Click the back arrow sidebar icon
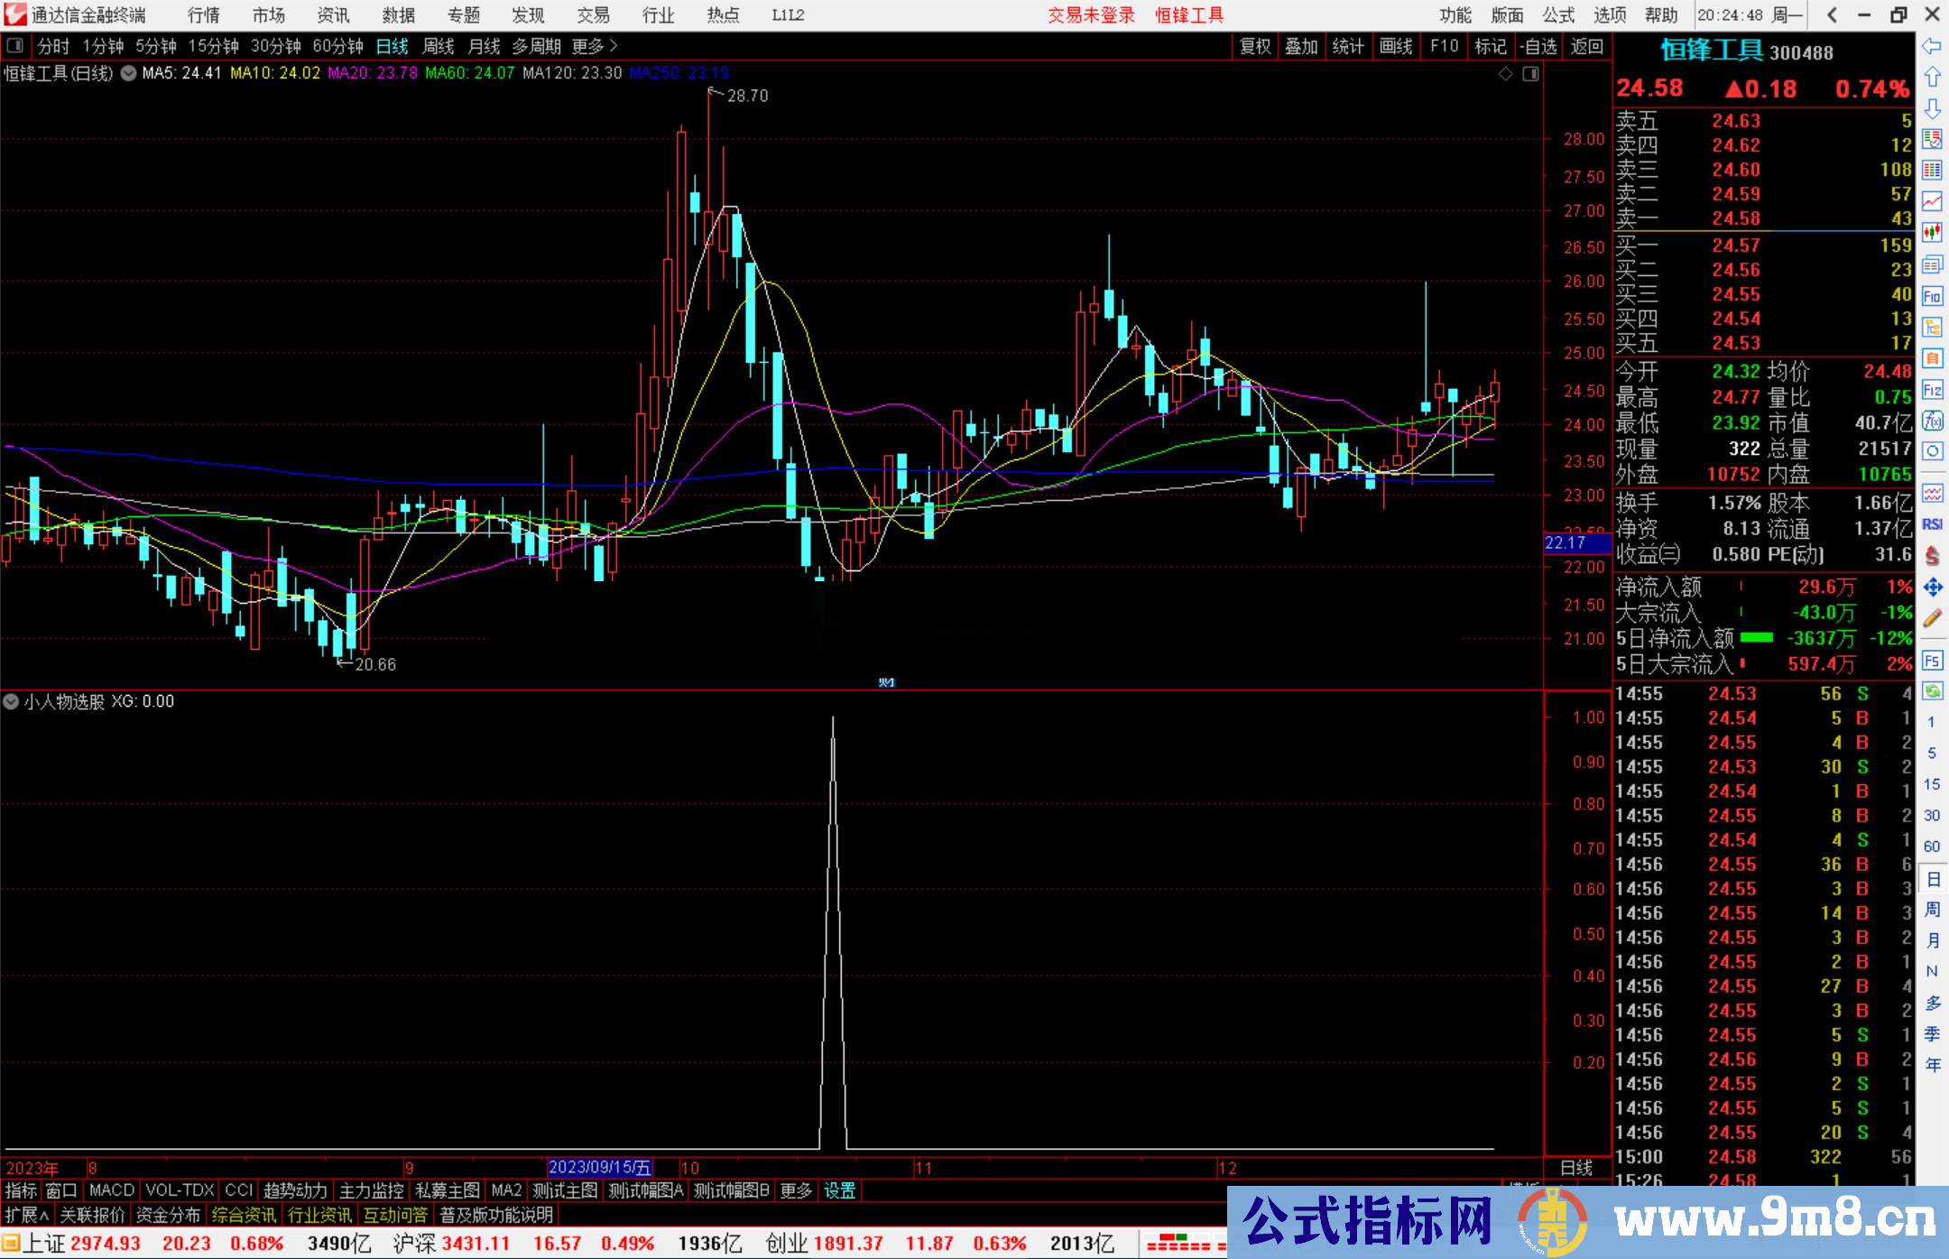Screen dimensions: 1949x1259 [1932, 46]
